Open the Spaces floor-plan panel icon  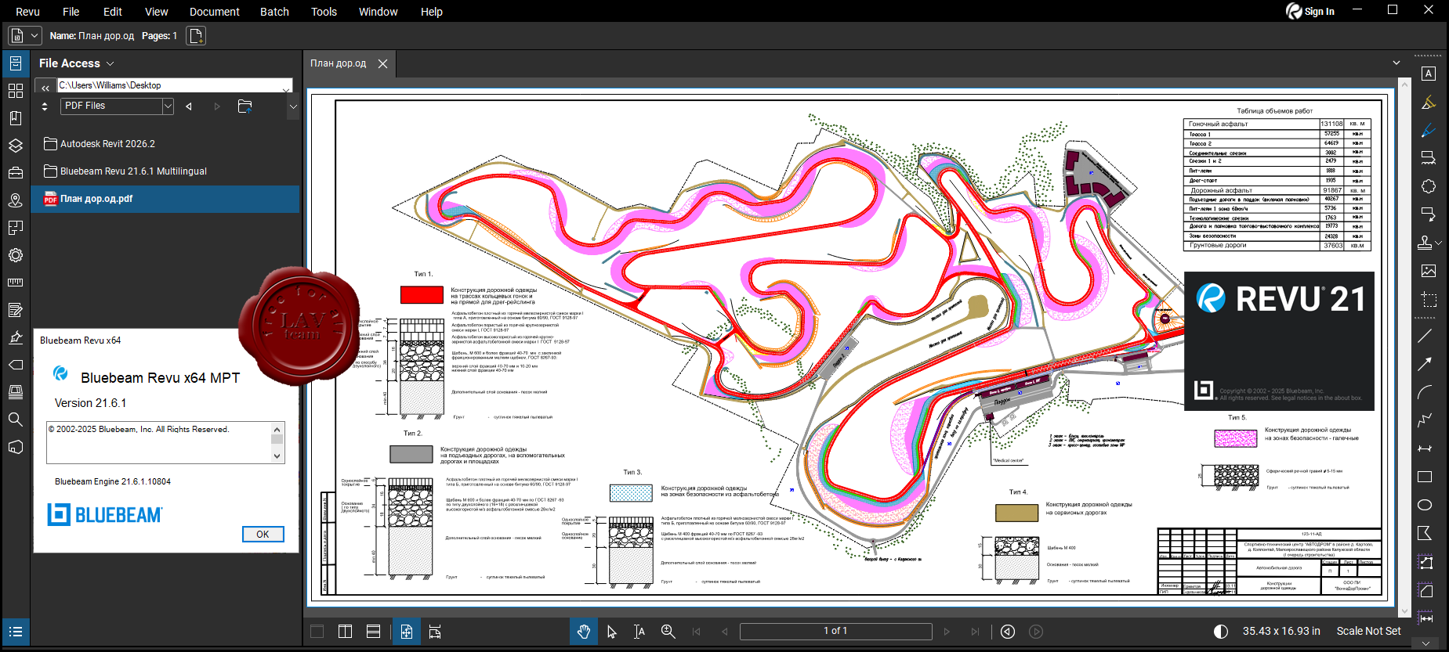[15, 228]
